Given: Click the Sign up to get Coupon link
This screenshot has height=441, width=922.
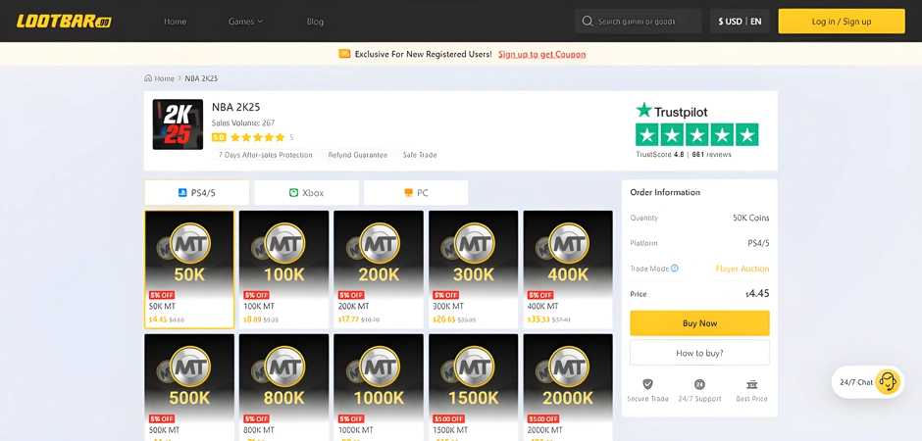Looking at the screenshot, I should click(542, 55).
